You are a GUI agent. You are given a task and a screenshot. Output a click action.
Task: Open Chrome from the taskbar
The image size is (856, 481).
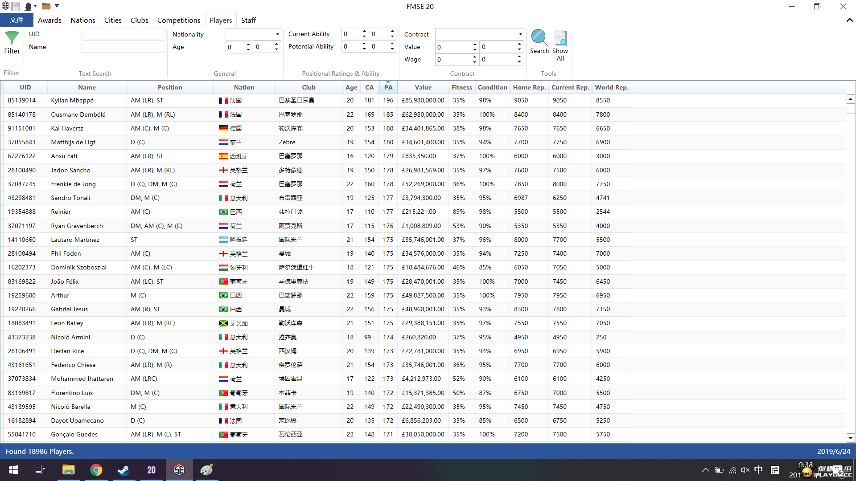pos(96,470)
